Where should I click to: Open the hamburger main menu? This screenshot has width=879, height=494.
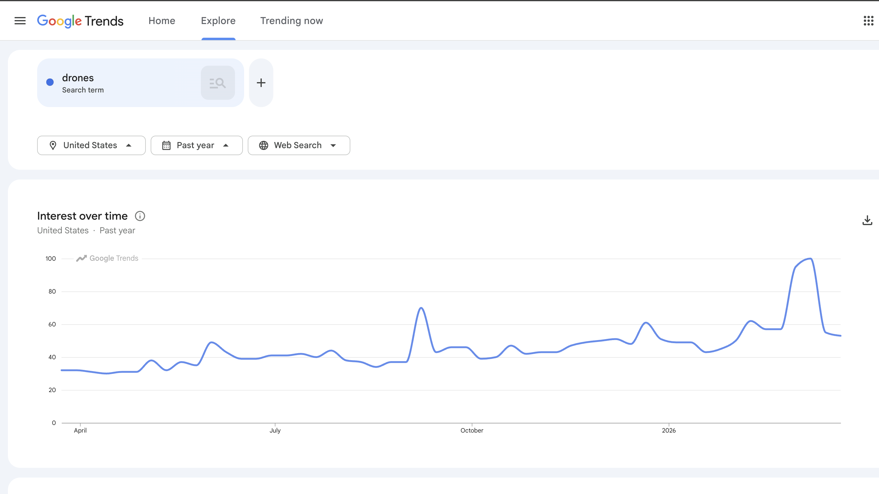pos(20,21)
